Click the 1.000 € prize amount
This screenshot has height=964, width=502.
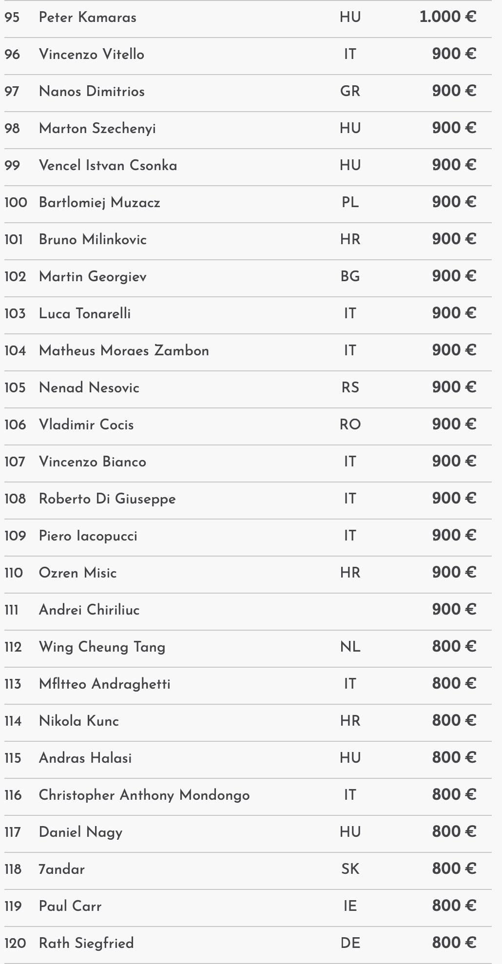coord(447,17)
